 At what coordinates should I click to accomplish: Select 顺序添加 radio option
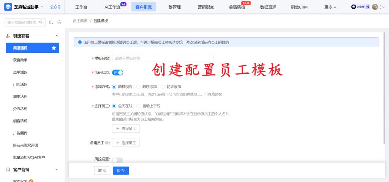click(138, 87)
